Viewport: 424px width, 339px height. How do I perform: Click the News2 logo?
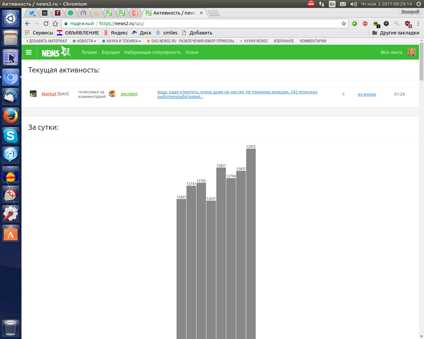[x=56, y=52]
